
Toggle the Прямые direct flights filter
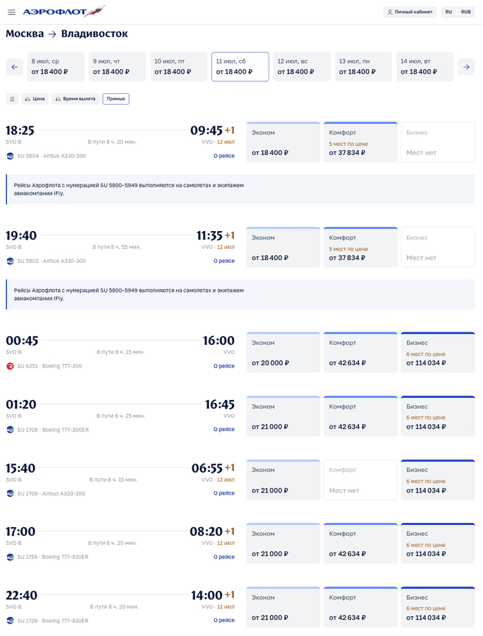[x=116, y=99]
